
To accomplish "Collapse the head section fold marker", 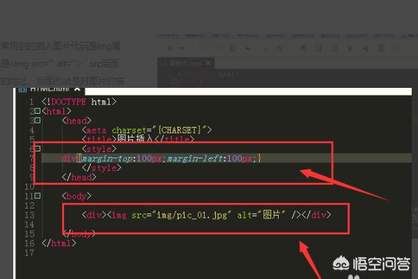I will [x=38, y=121].
